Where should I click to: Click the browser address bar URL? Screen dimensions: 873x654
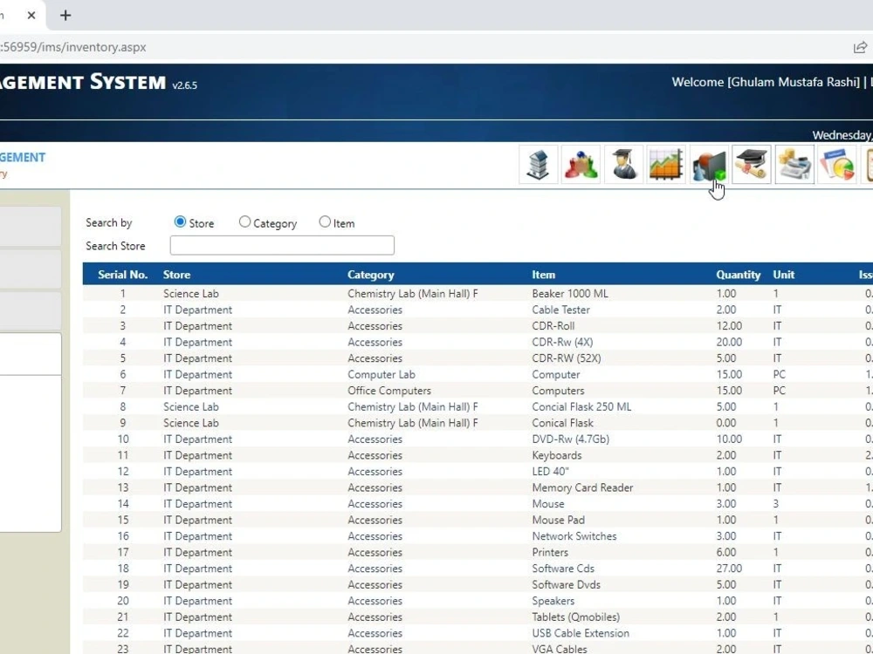(73, 47)
